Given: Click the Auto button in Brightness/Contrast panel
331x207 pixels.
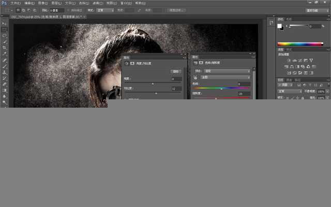Looking at the screenshot, I should point(176,71).
